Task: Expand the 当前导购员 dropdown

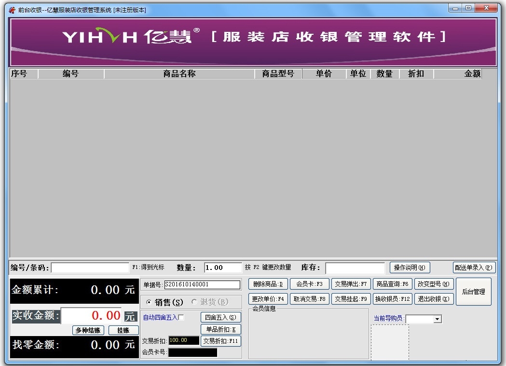Action: [437, 319]
